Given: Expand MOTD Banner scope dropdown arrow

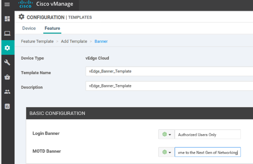Looking at the screenshot, I should [170, 152].
